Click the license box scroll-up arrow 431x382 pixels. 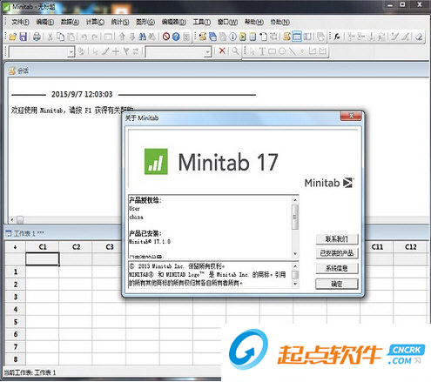295,200
